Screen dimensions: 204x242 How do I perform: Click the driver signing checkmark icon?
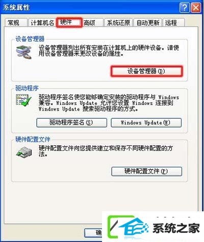click(x=23, y=100)
